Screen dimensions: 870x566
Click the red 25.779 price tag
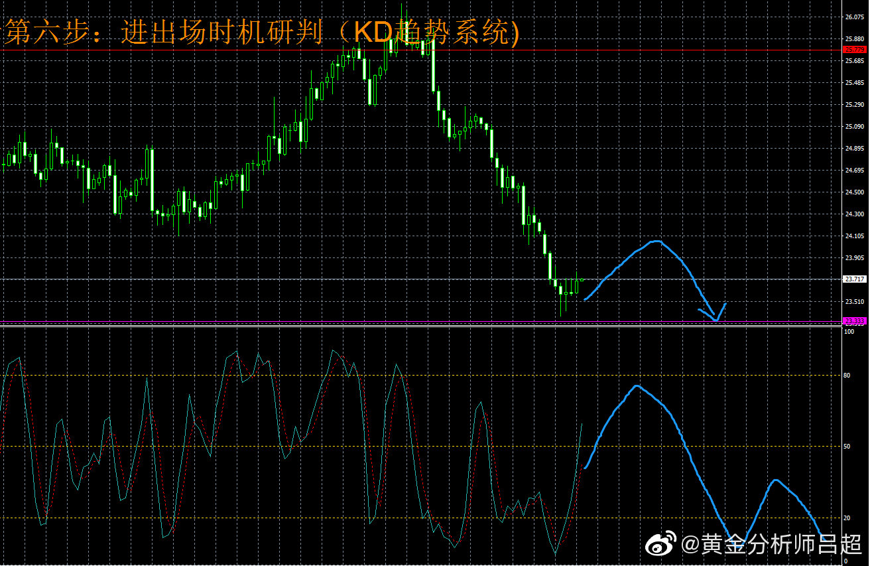852,50
